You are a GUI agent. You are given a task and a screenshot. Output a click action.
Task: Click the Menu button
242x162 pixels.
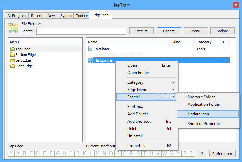196,31
